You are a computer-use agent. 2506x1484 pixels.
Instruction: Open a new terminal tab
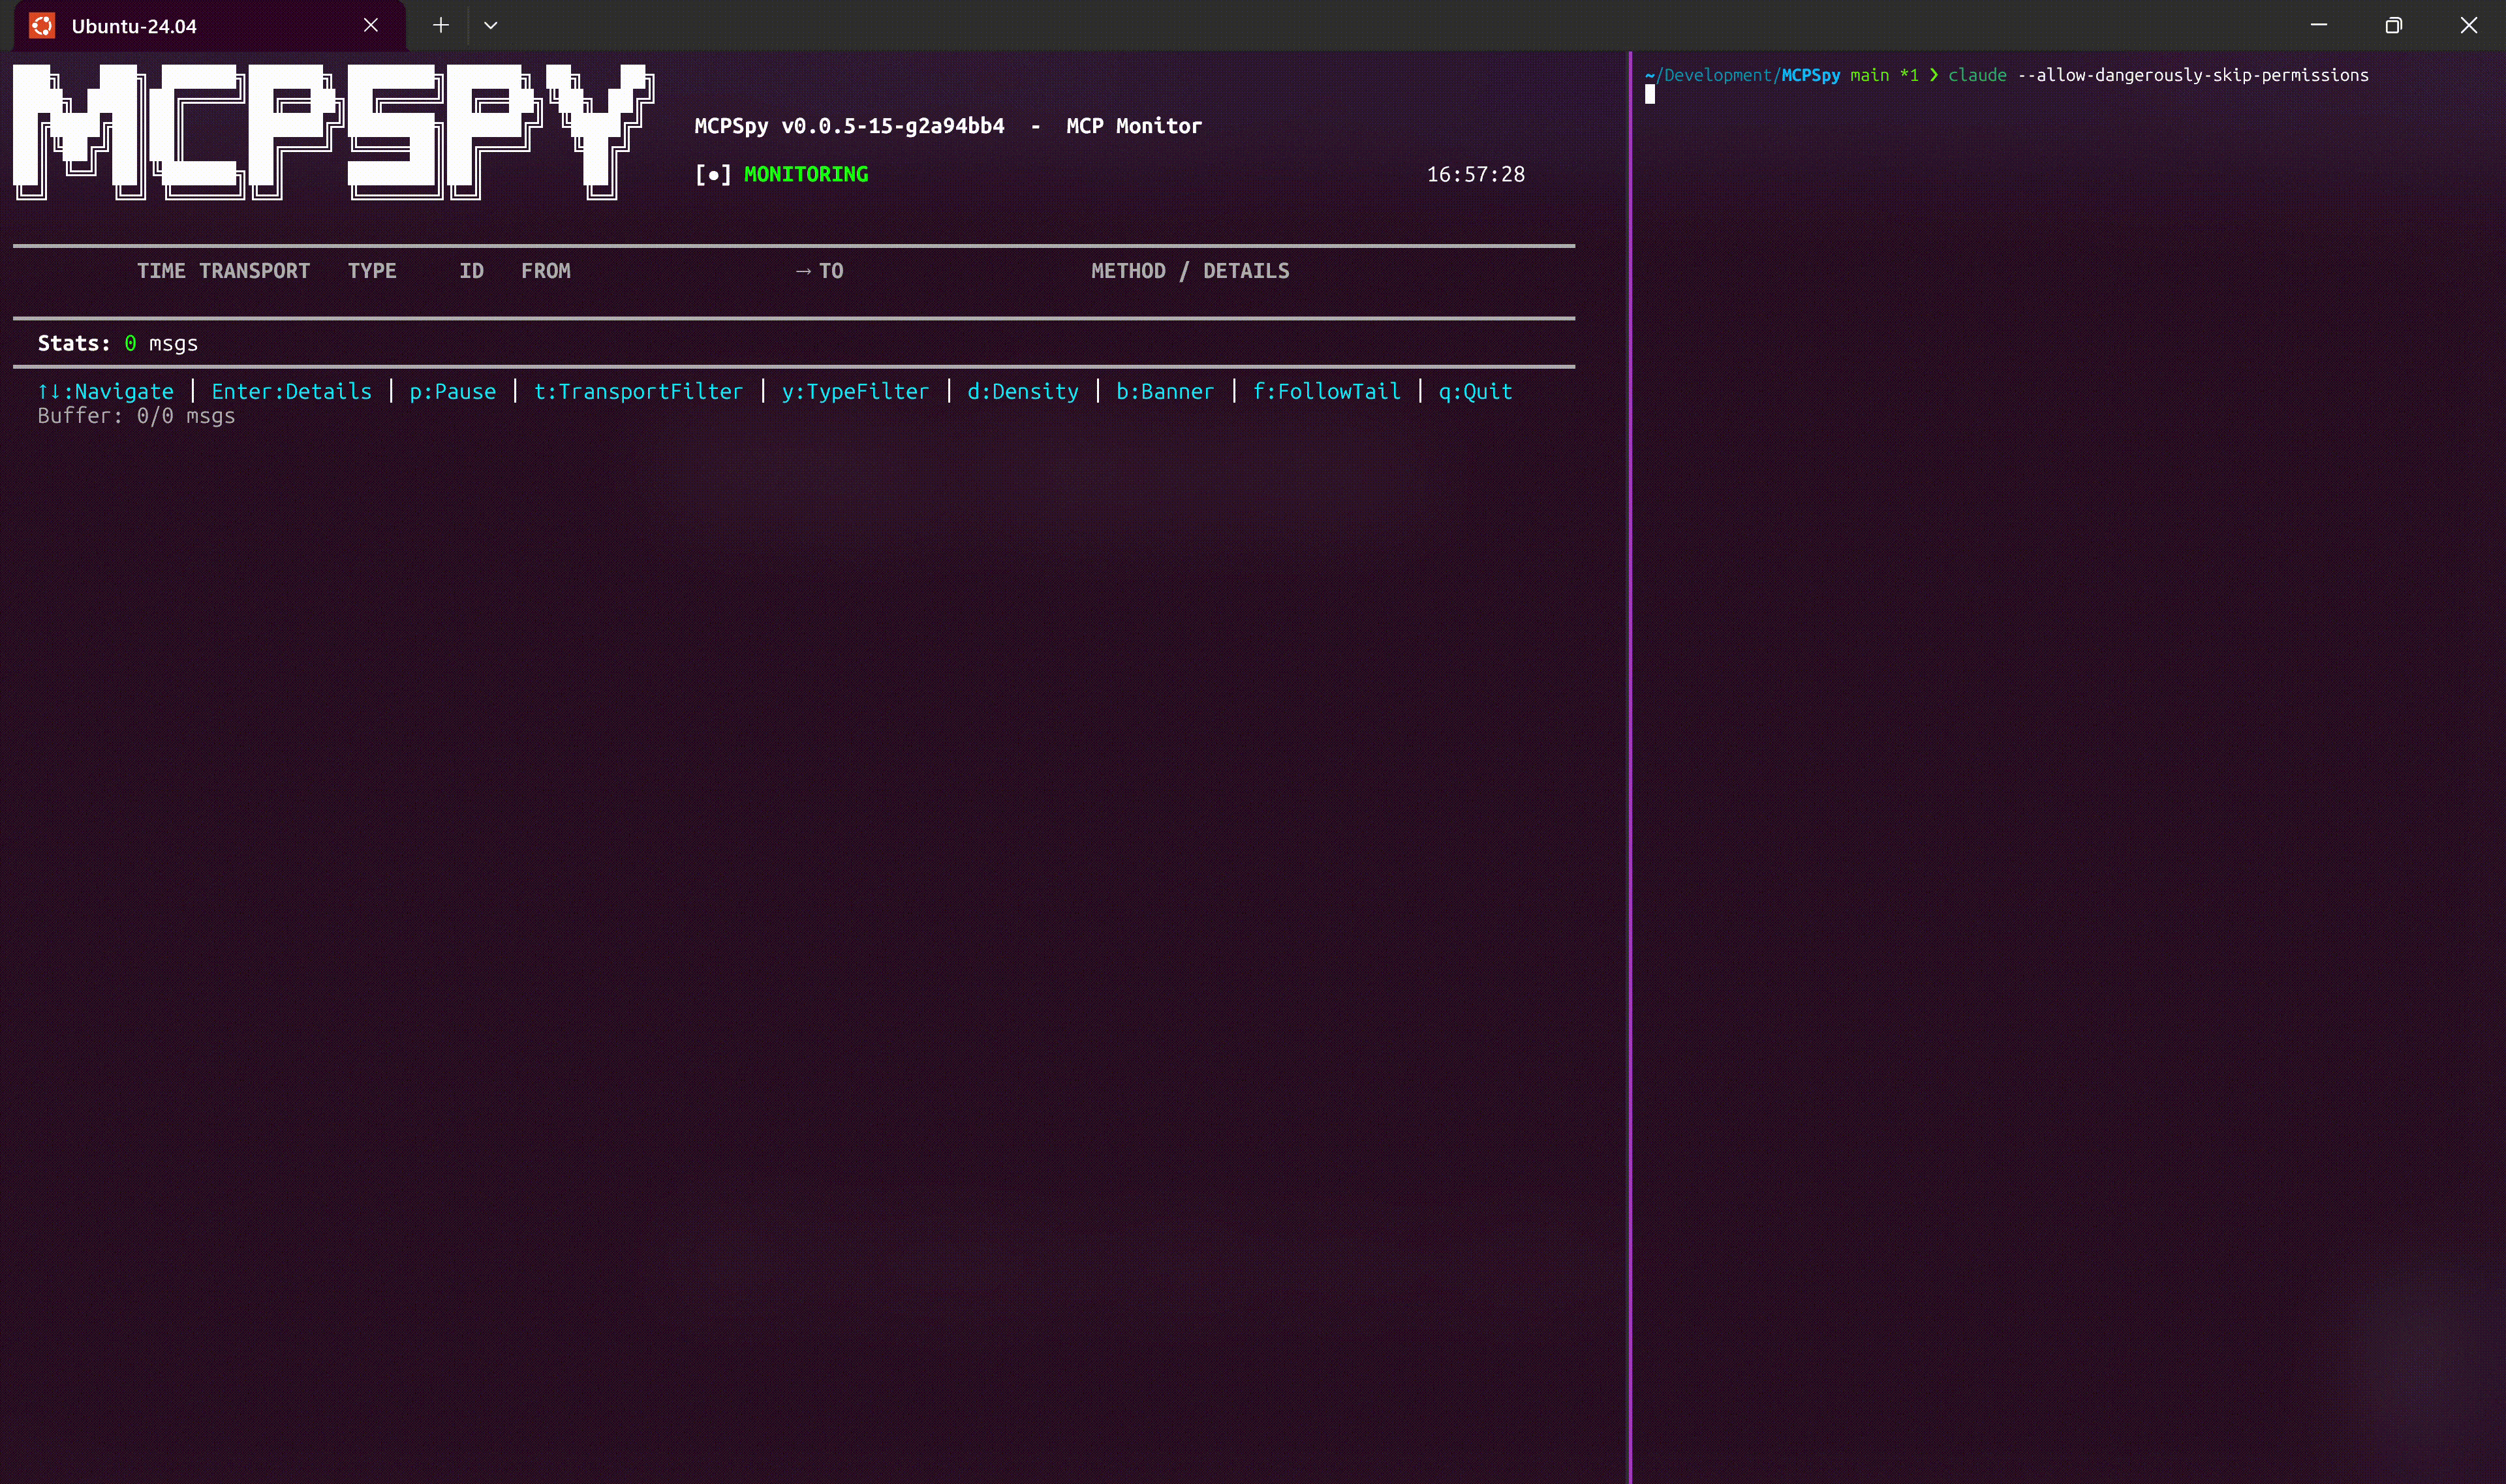click(x=441, y=25)
